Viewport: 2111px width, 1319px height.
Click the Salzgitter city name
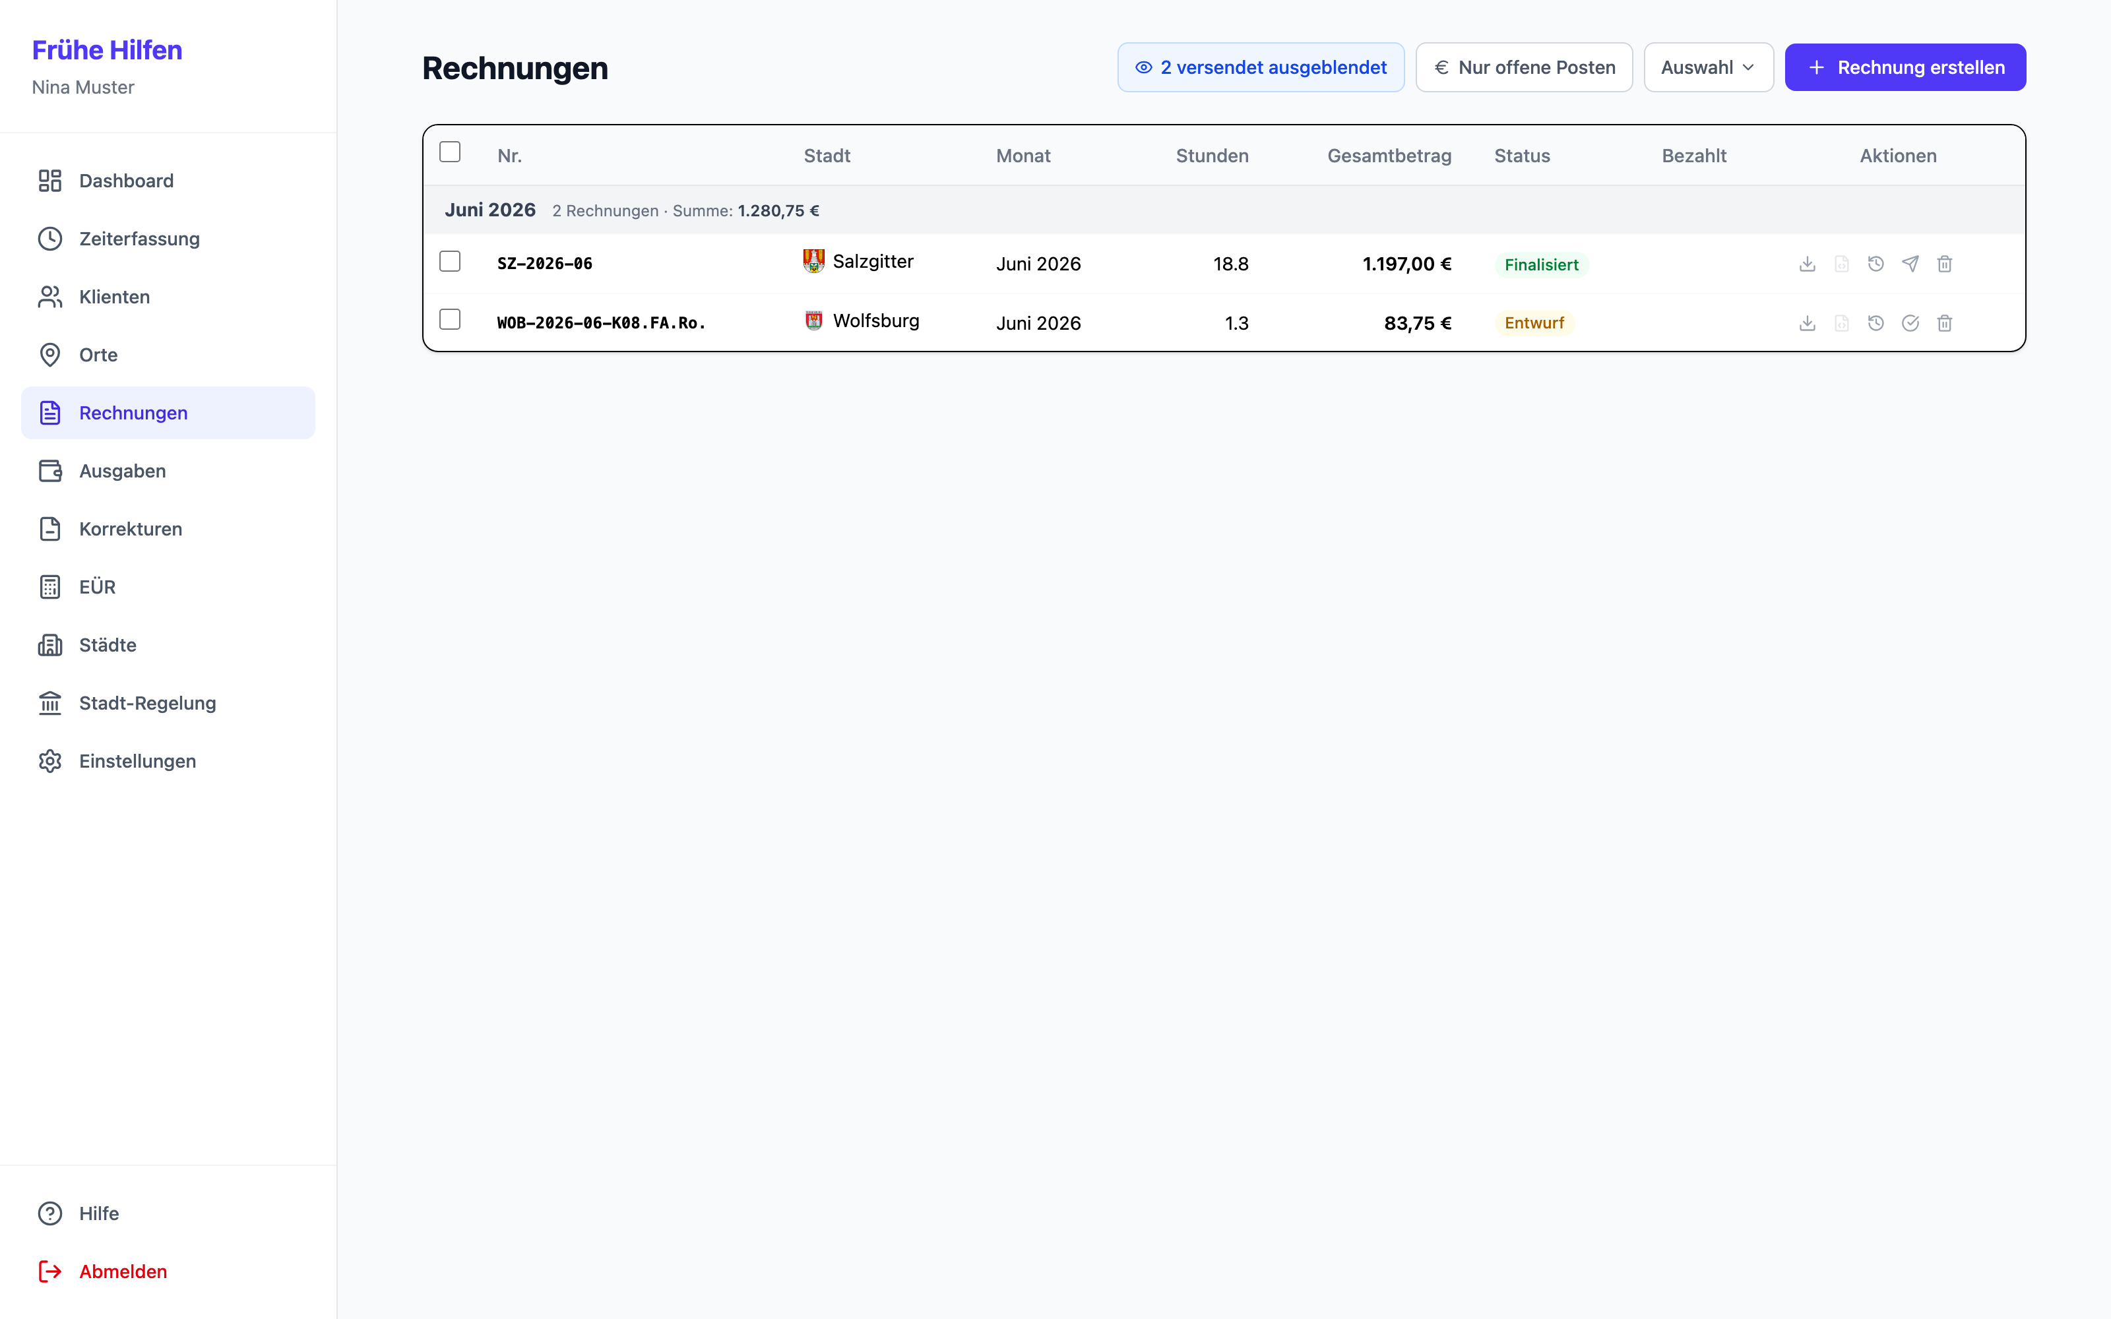(x=873, y=261)
